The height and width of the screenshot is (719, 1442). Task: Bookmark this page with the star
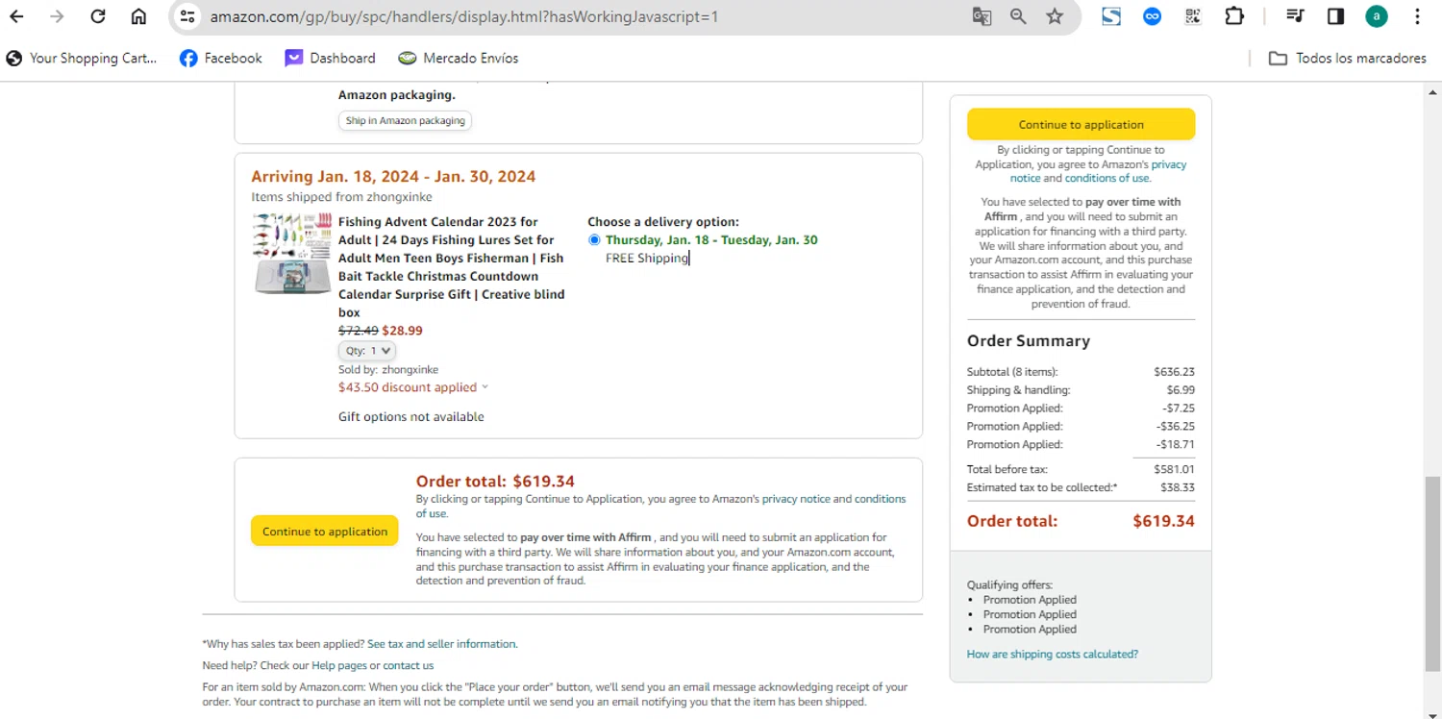click(1055, 16)
